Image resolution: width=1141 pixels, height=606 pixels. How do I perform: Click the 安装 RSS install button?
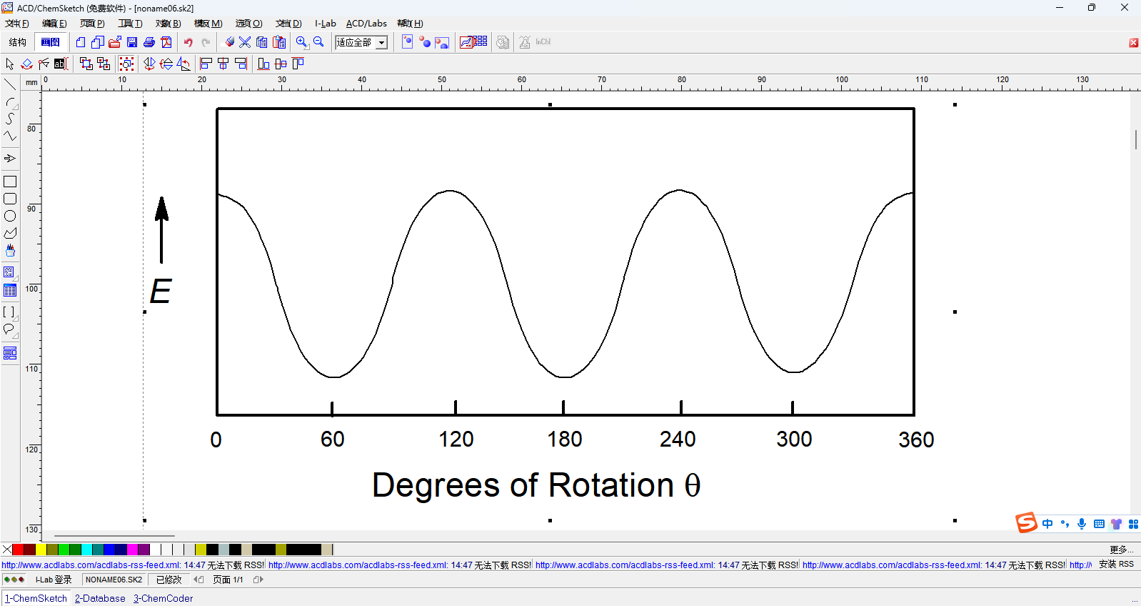pyautogui.click(x=1116, y=564)
